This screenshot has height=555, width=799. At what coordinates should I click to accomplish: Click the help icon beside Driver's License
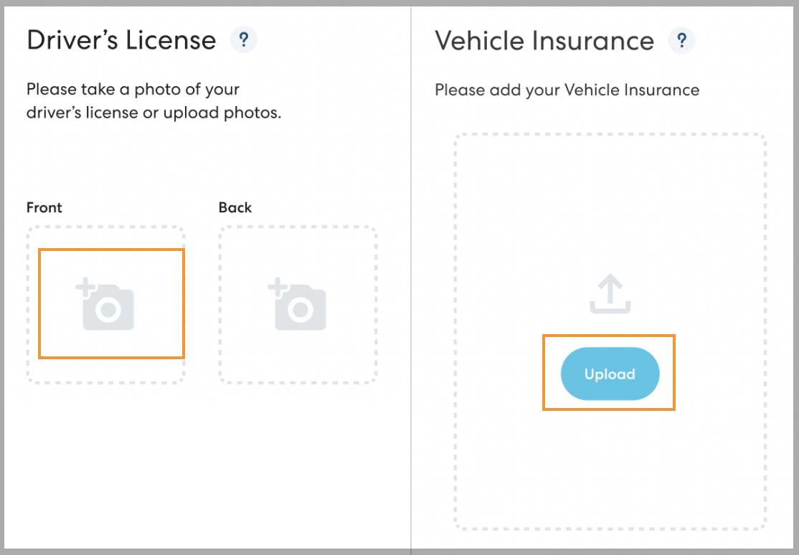(244, 39)
